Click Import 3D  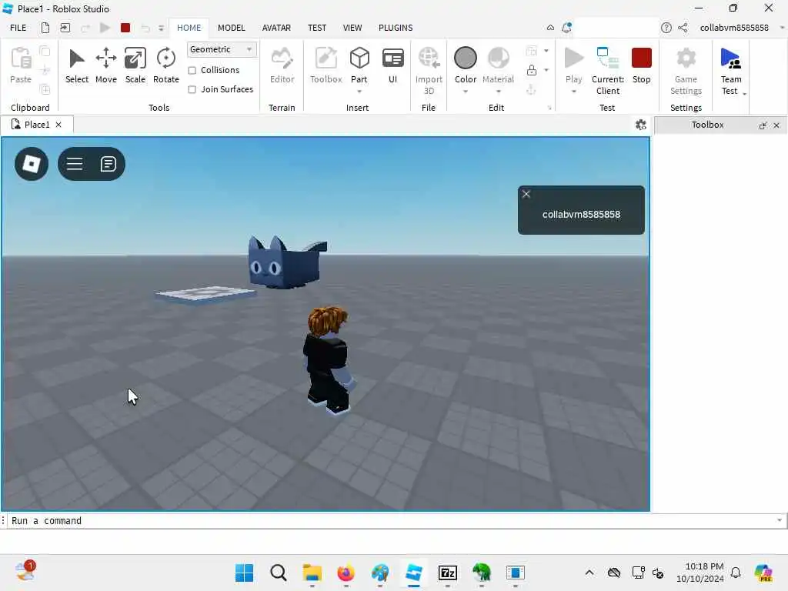(429, 70)
